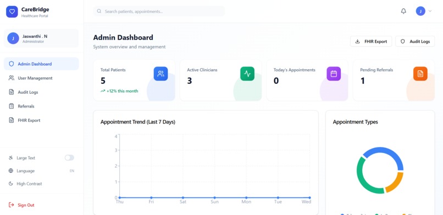Screen dimensions: 443x215
Task: Click the purple Today's Appointments calendar icon
Action: [334, 74]
